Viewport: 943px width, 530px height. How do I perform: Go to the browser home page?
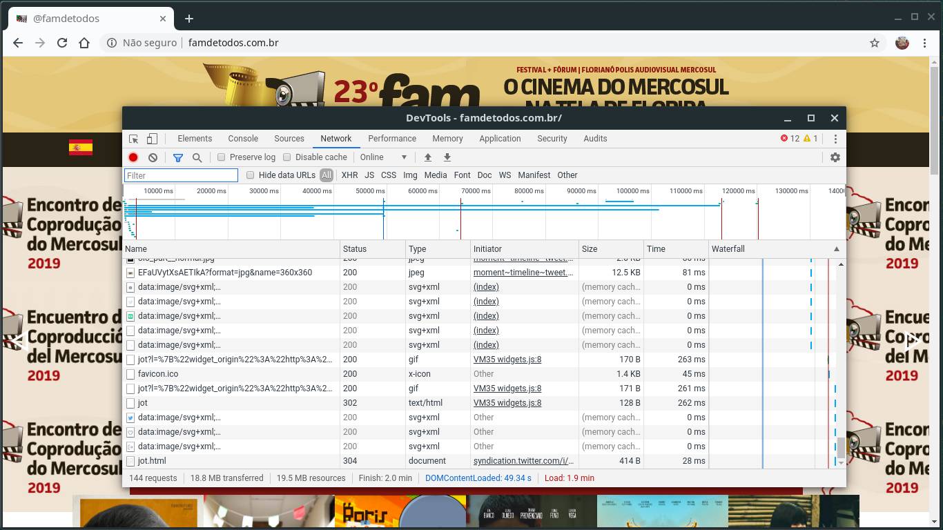84,43
